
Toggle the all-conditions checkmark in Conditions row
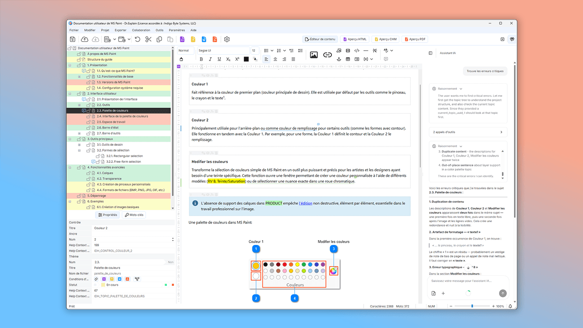click(x=96, y=279)
